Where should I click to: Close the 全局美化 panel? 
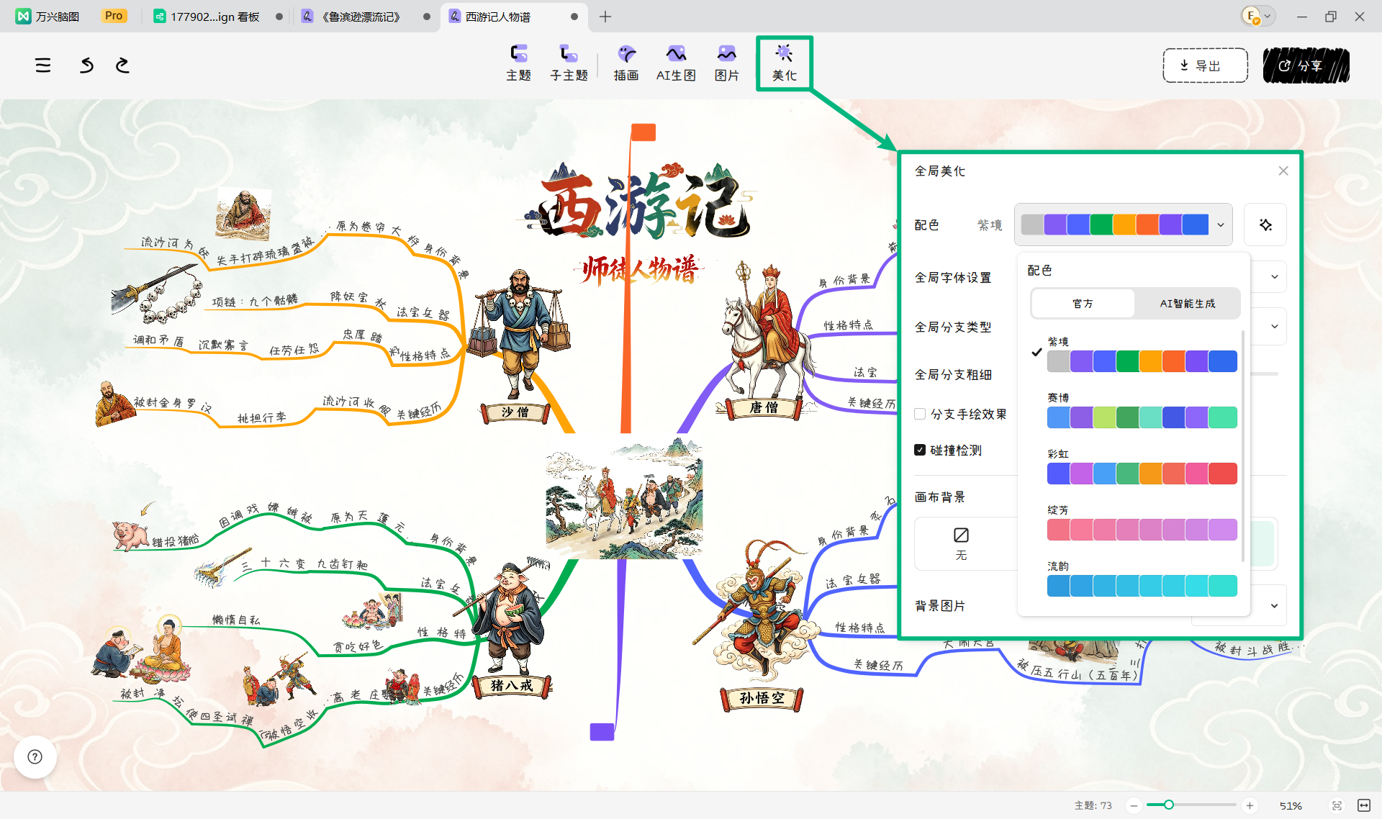click(1283, 171)
